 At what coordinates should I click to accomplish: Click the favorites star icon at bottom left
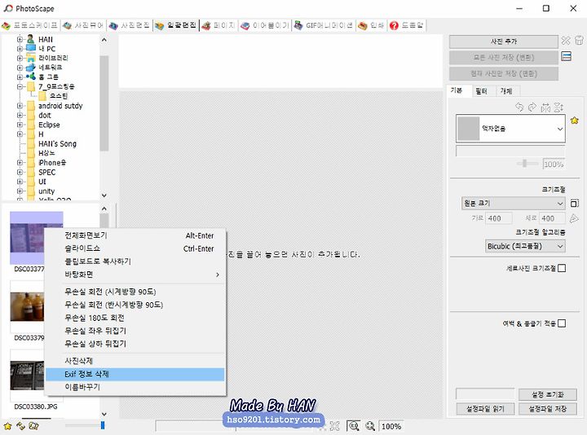pyautogui.click(x=7, y=426)
